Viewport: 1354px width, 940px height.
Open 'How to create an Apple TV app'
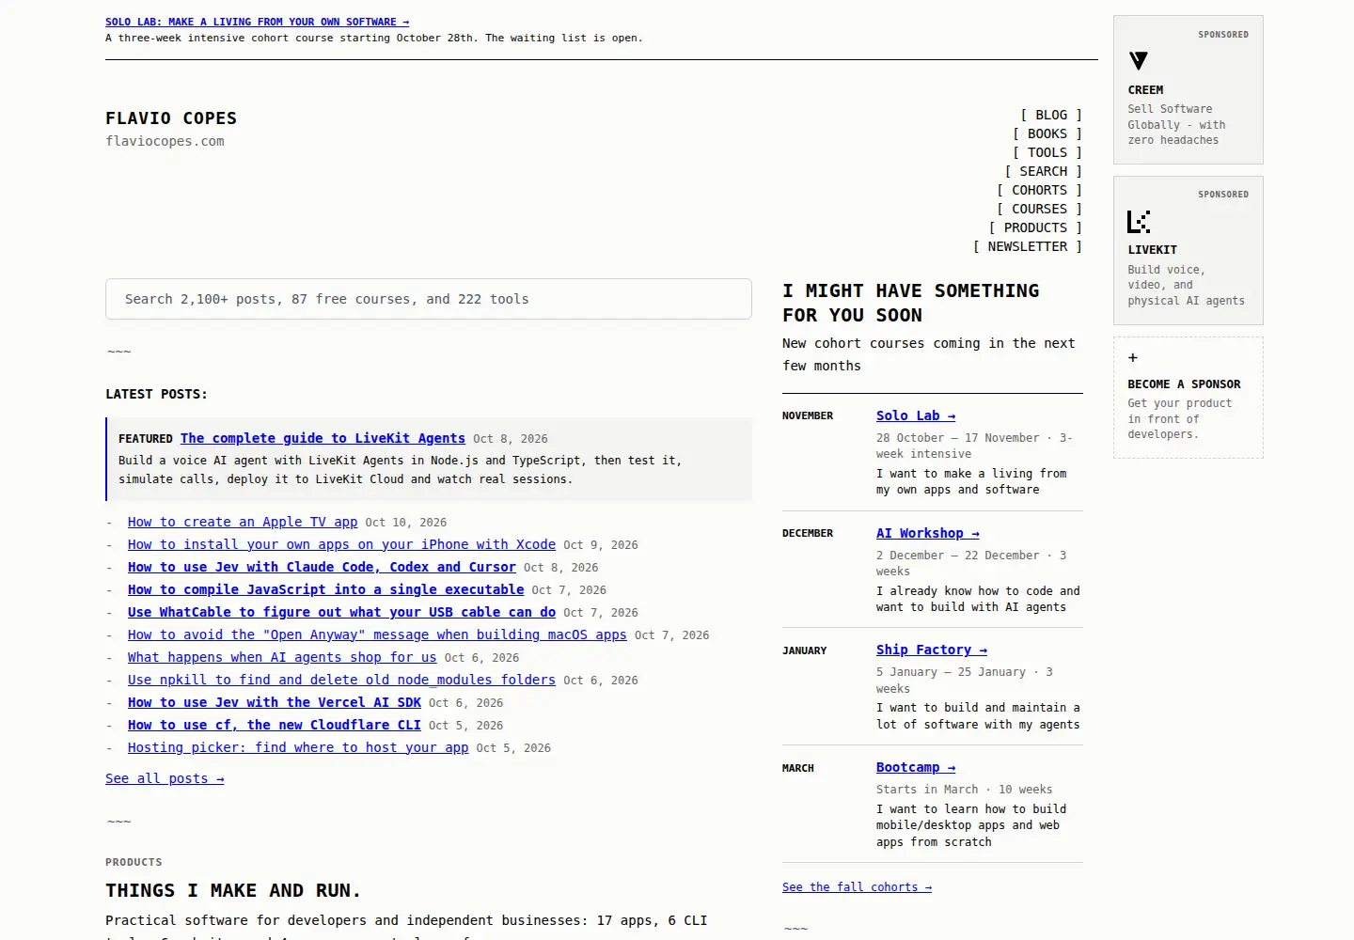[243, 522]
